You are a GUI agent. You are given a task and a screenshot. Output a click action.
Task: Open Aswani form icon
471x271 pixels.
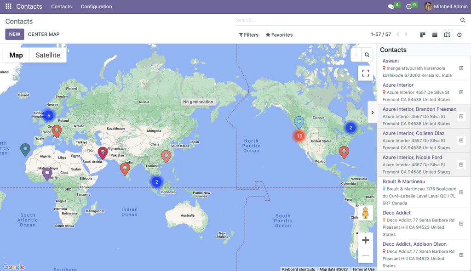(461, 68)
